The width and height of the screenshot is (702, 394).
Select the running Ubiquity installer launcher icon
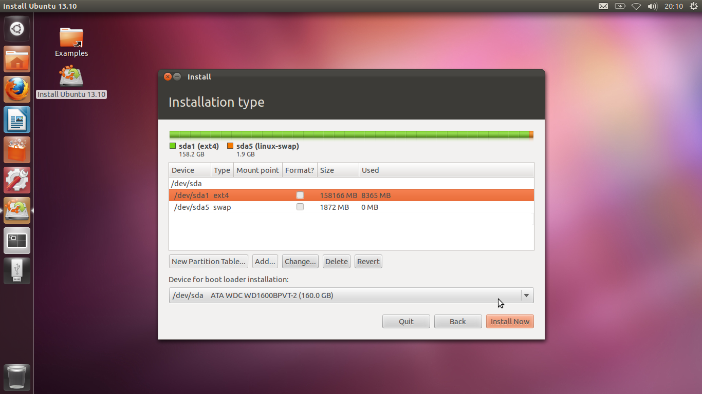[17, 210]
